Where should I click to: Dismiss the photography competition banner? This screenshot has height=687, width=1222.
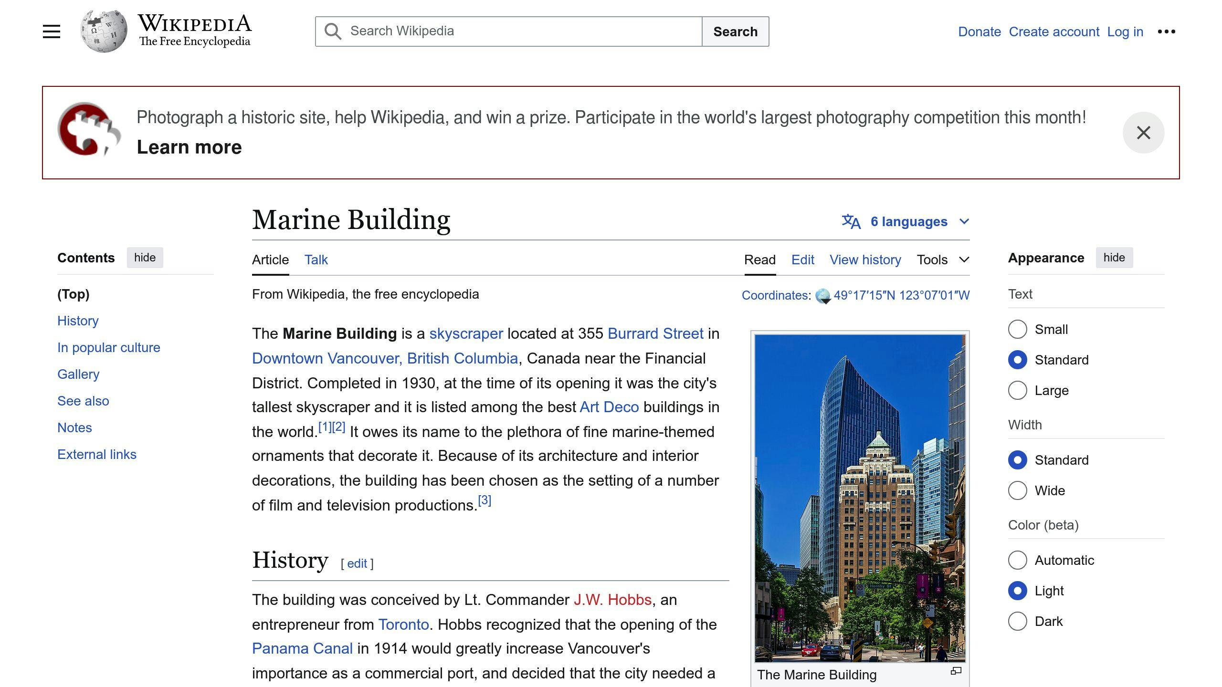(x=1144, y=132)
